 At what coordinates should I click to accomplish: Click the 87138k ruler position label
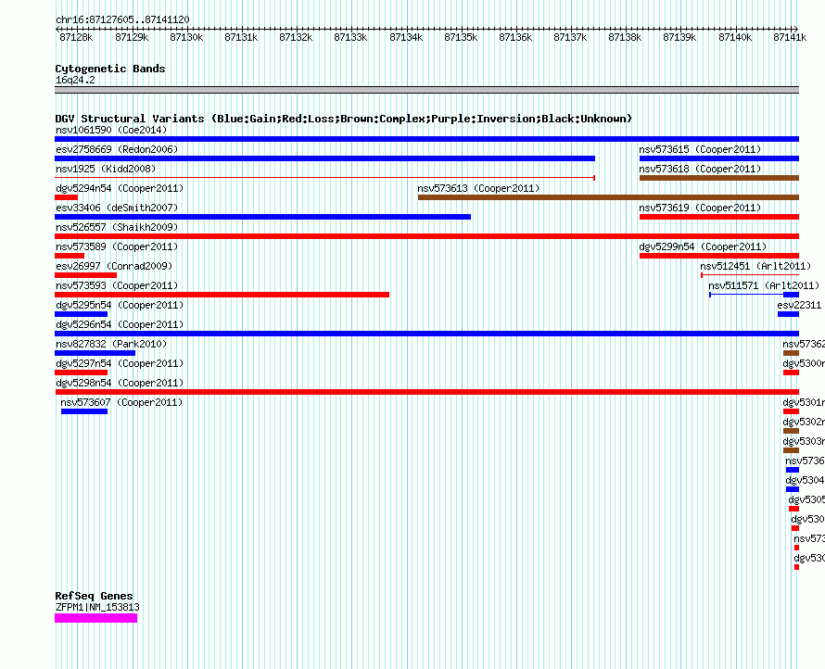(x=625, y=37)
